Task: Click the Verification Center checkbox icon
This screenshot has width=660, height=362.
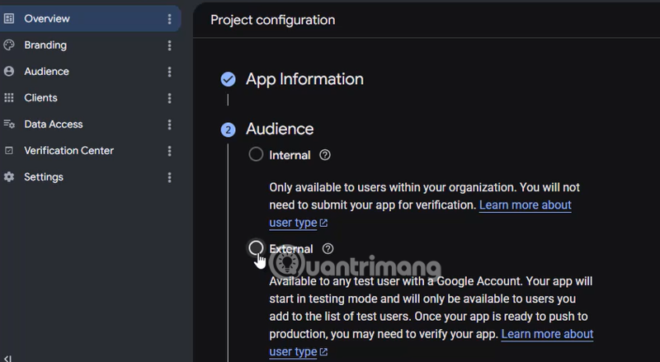Action: click(9, 151)
